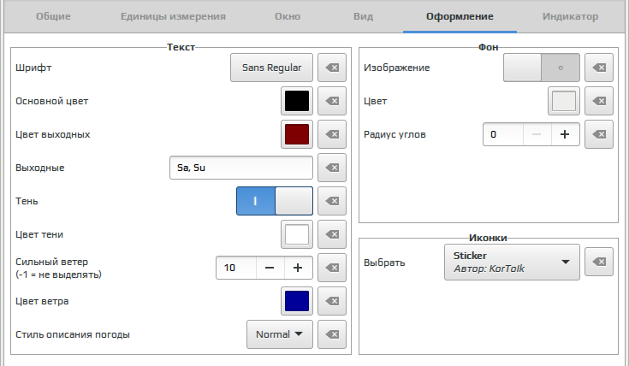Pick the blue Цвет ветра swatch
629x366 pixels.
(x=297, y=301)
